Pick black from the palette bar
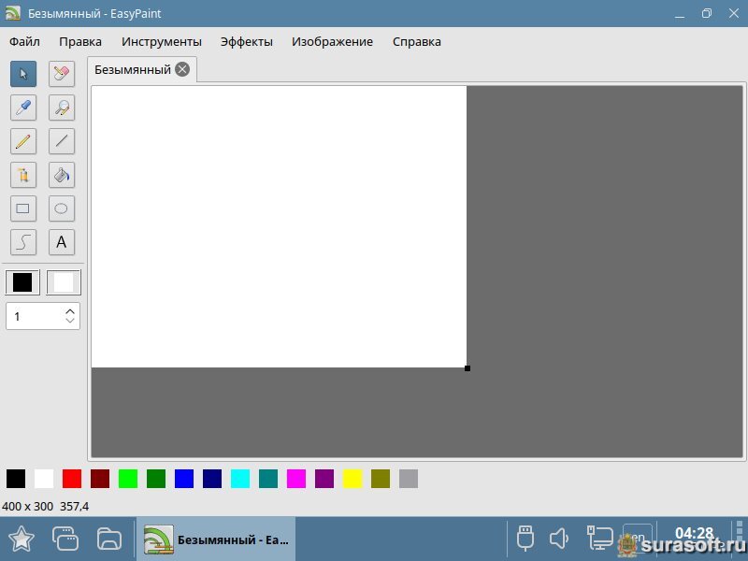Viewport: 748px width, 561px height. [x=16, y=479]
